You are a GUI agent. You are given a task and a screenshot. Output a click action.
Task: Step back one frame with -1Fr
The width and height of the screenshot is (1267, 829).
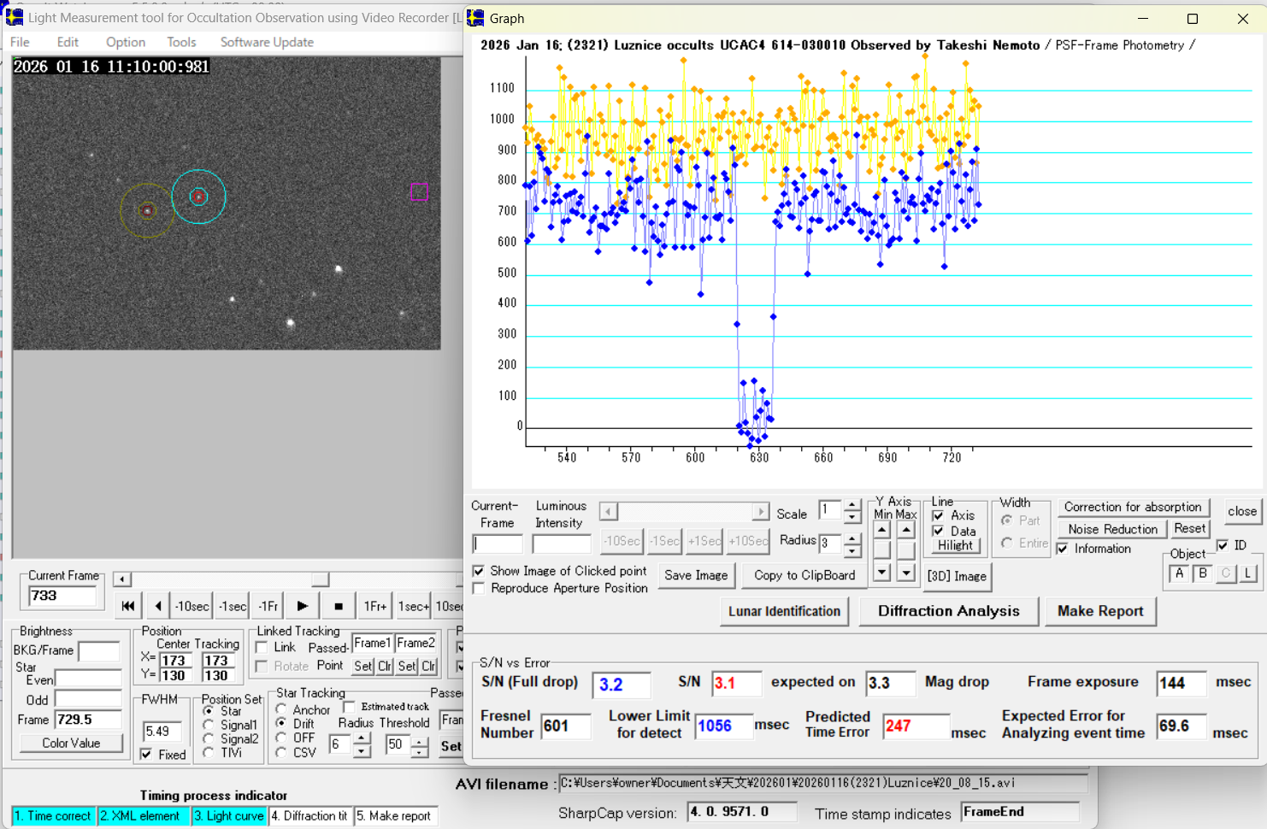click(x=268, y=606)
